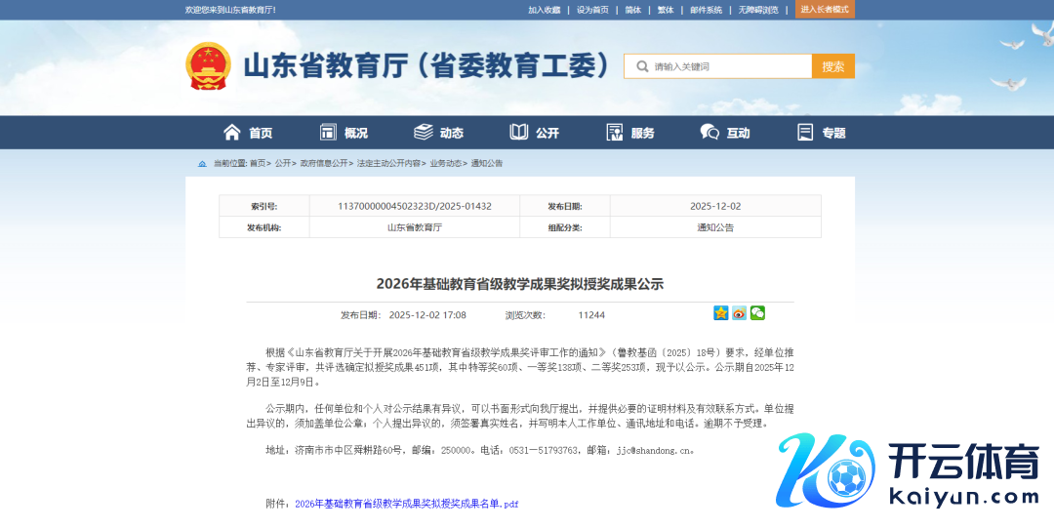Click the national emblem logo
Screen dimensions: 1054x529
coord(208,66)
